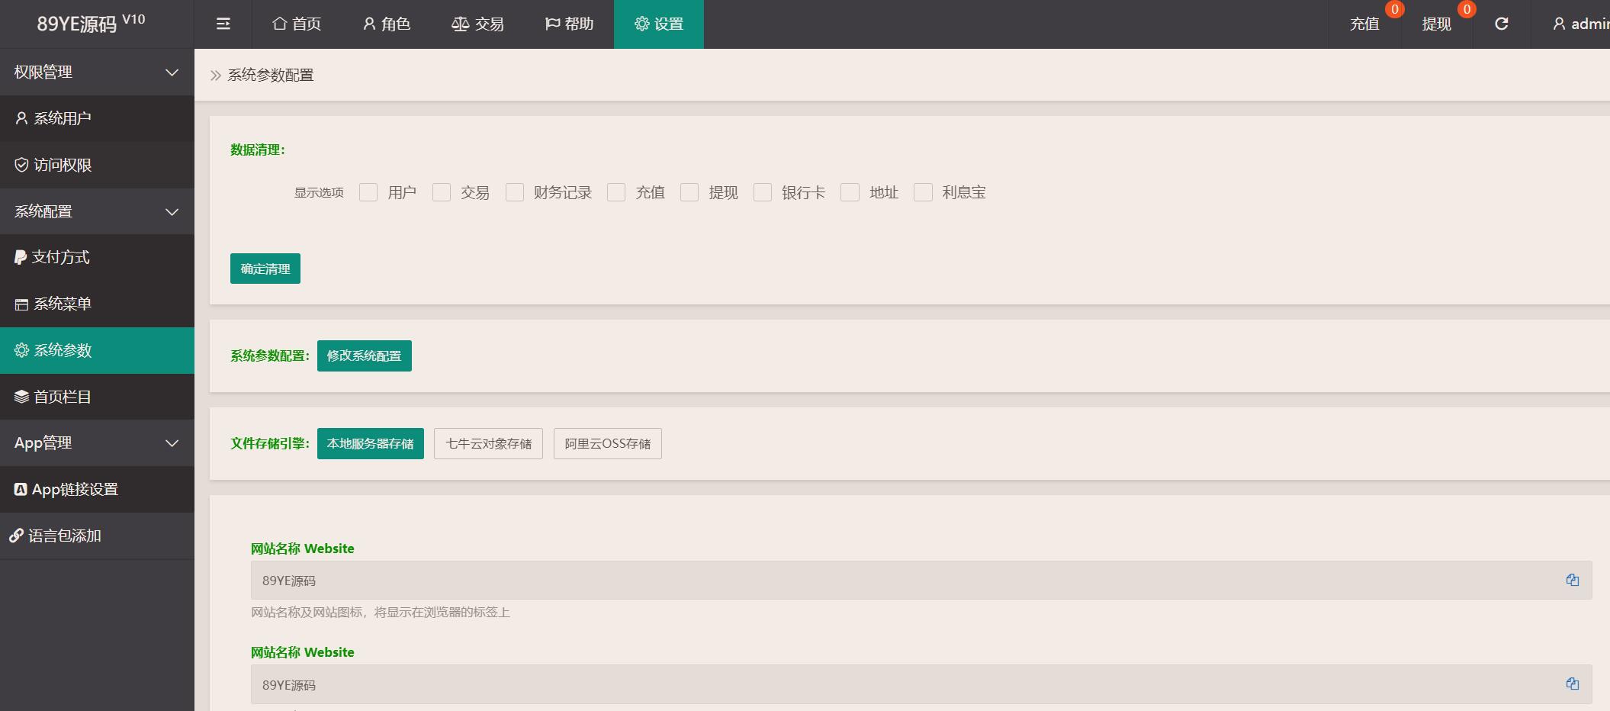Viewport: 1610px width, 711px height.
Task: Collapse the 系统配置 sidebar group
Action: pyautogui.click(x=97, y=211)
